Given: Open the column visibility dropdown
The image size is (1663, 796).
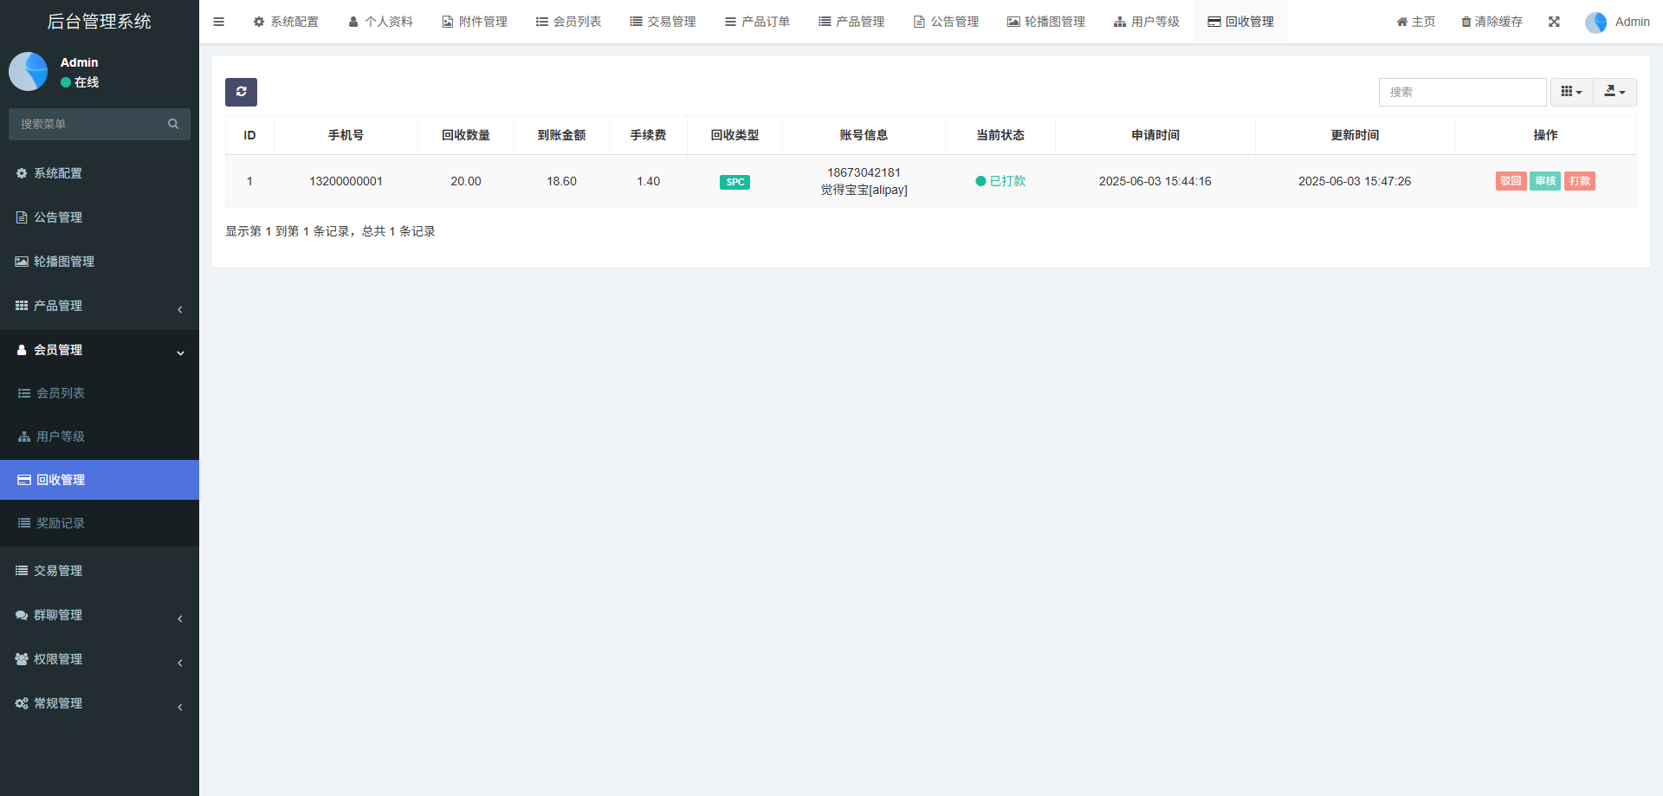Looking at the screenshot, I should point(1571,92).
